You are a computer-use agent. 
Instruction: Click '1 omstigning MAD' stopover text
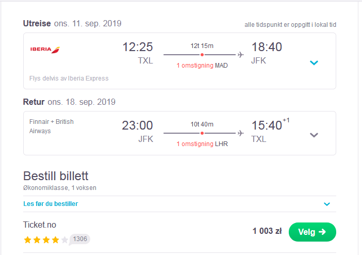202,66
